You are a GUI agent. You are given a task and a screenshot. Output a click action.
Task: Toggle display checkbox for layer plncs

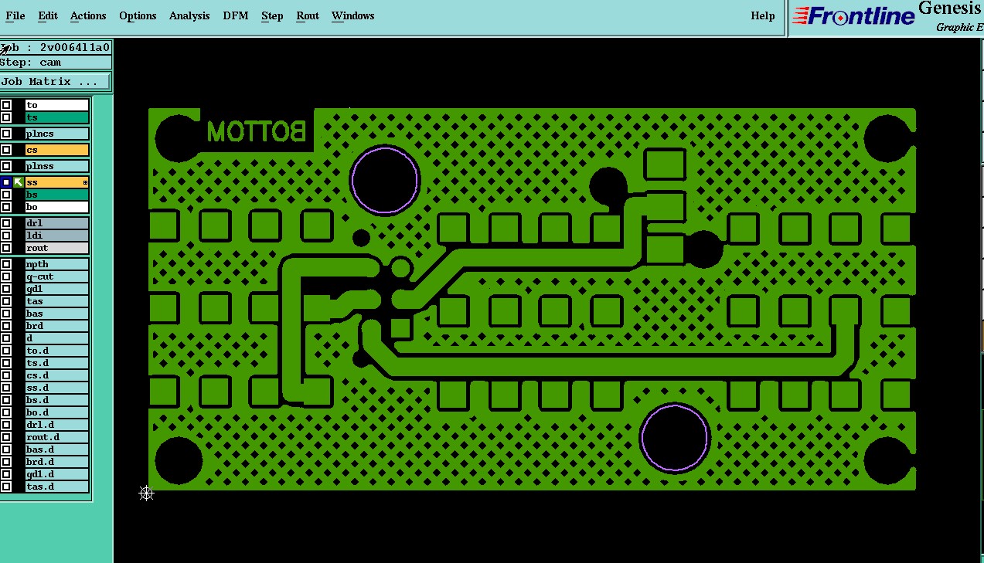coord(6,134)
